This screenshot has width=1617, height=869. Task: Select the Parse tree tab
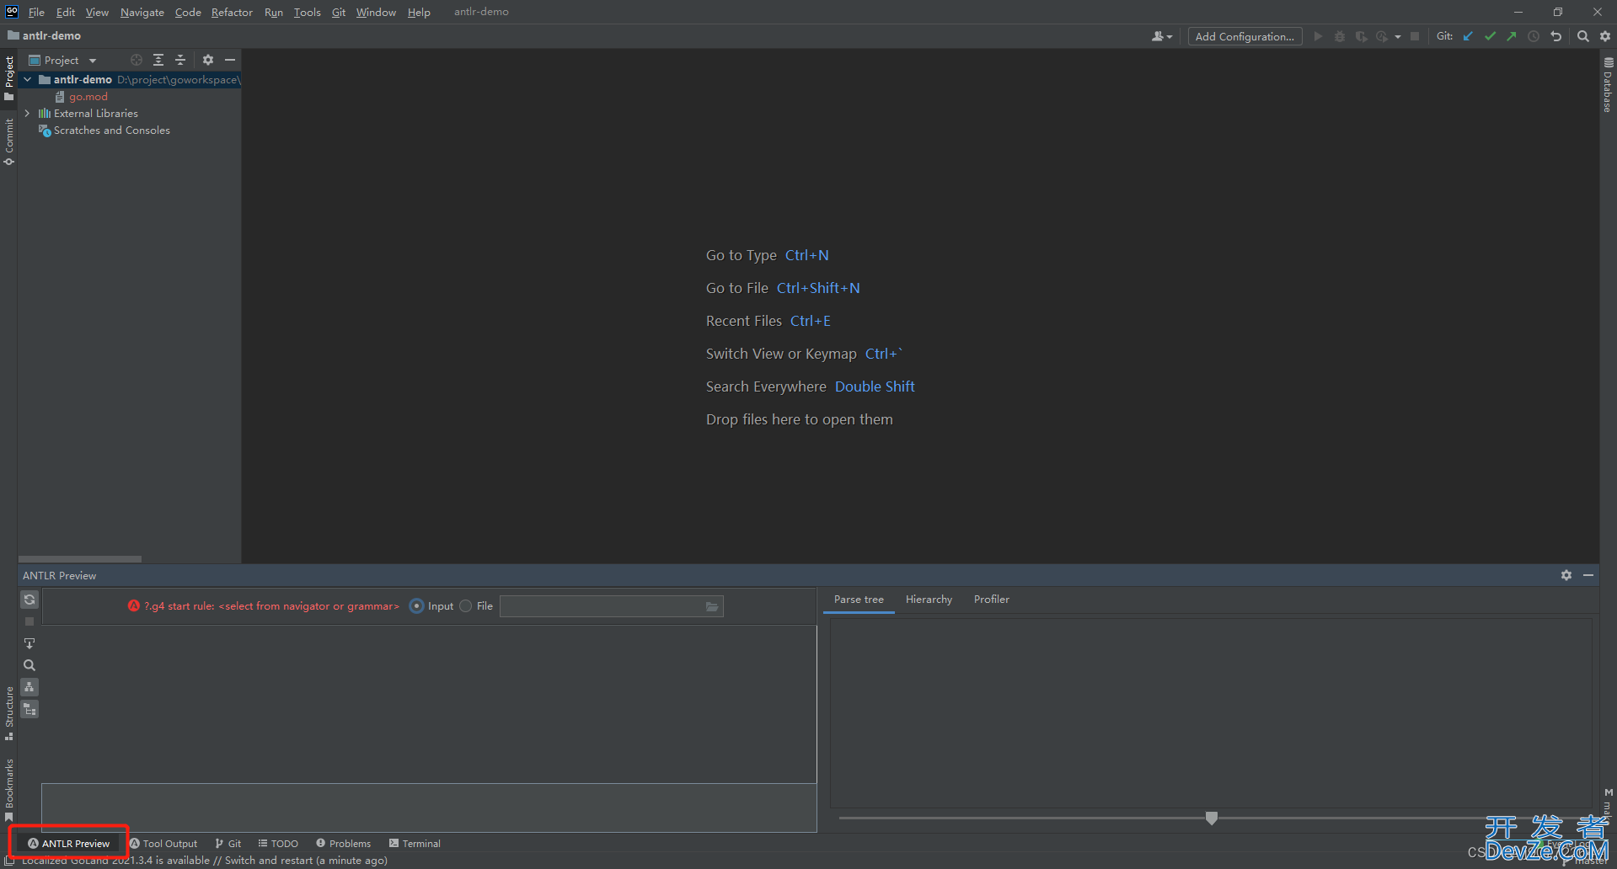click(859, 600)
